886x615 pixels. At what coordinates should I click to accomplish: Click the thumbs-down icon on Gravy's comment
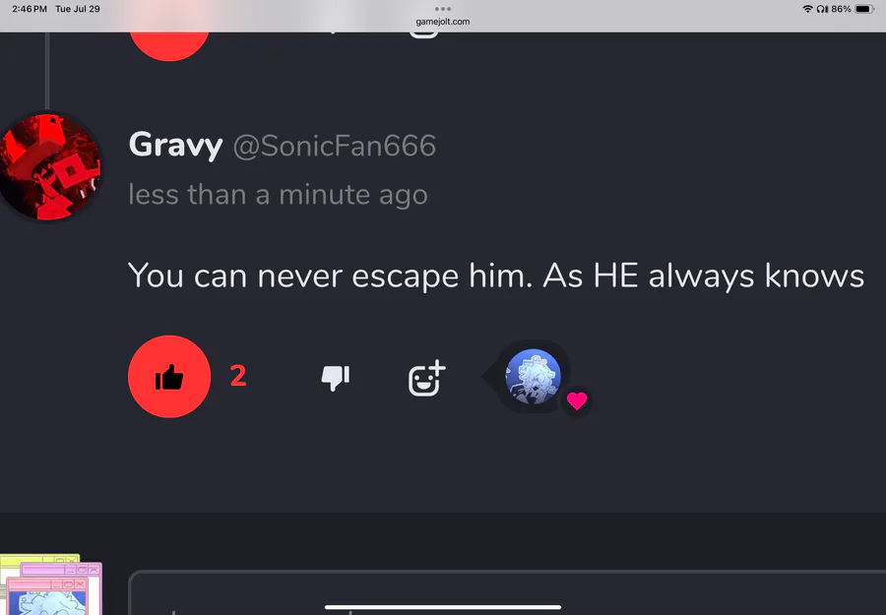[335, 378]
